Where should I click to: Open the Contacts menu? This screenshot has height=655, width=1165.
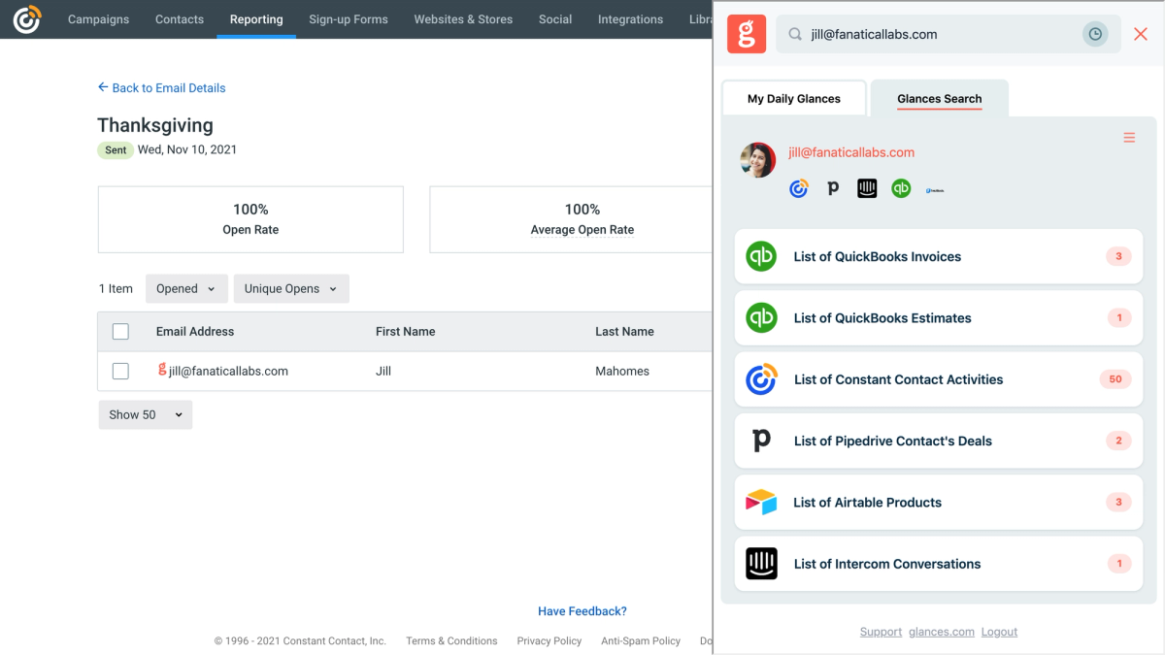180,18
